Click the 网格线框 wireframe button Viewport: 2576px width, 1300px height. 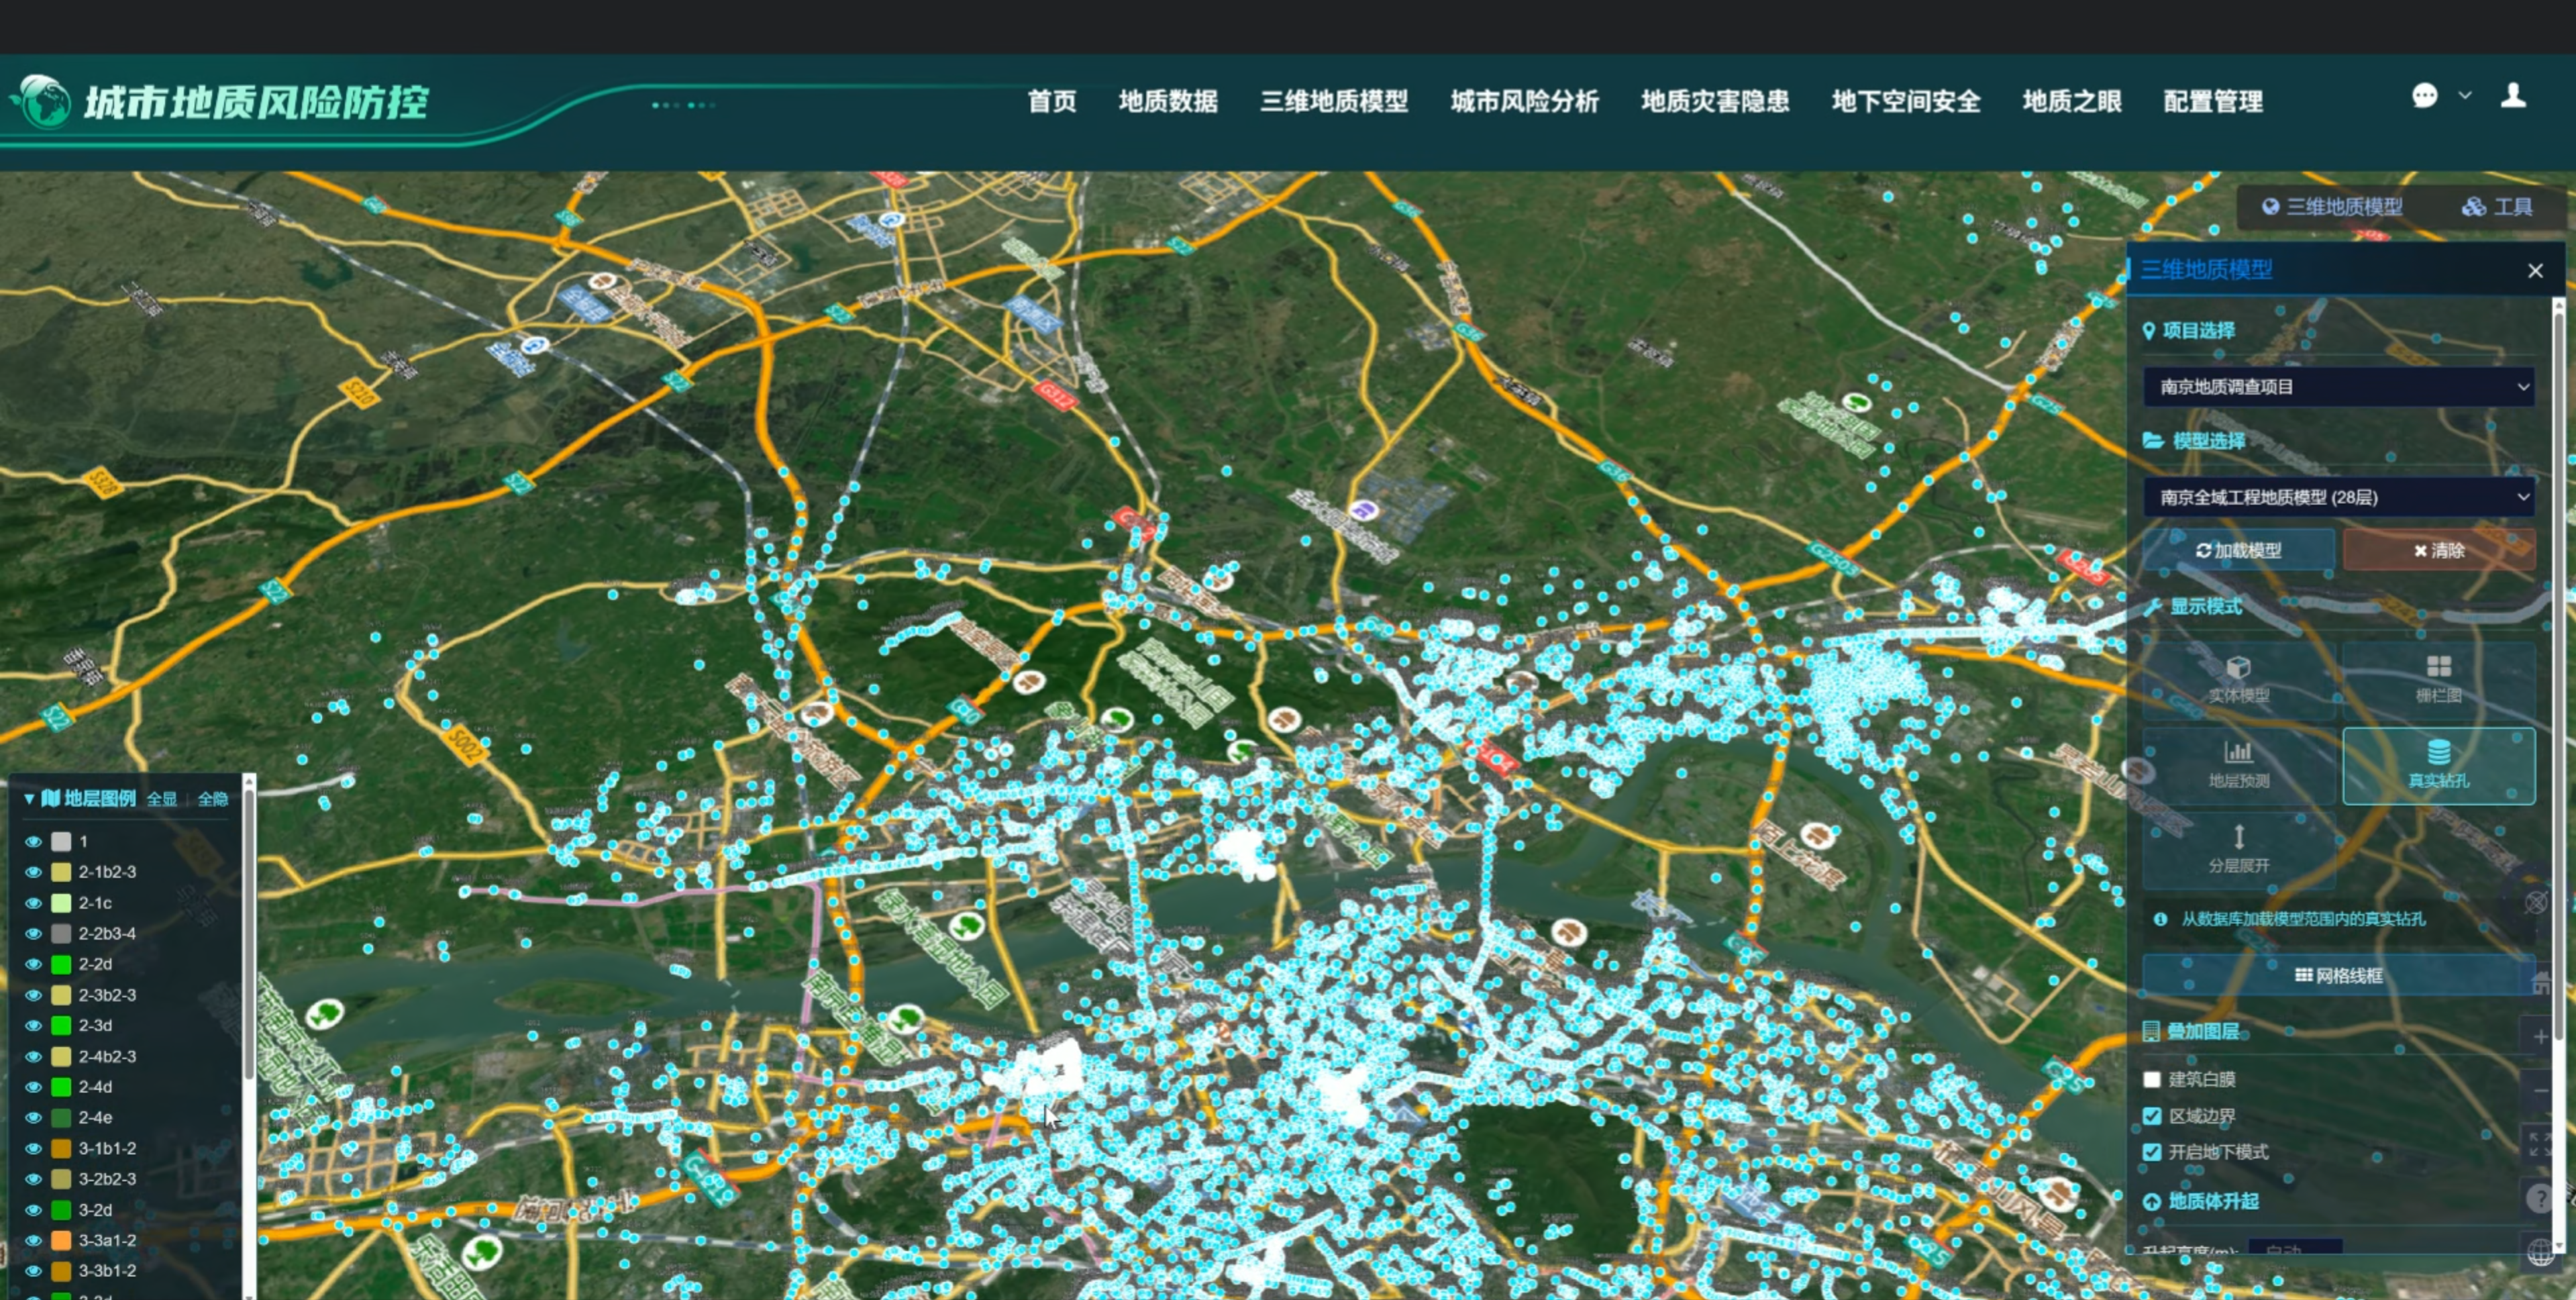[x=2338, y=975]
